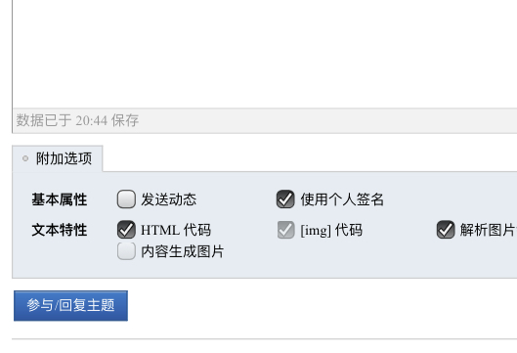Click the bullet icon beside 附加选项
The height and width of the screenshot is (353, 517).
[25, 158]
